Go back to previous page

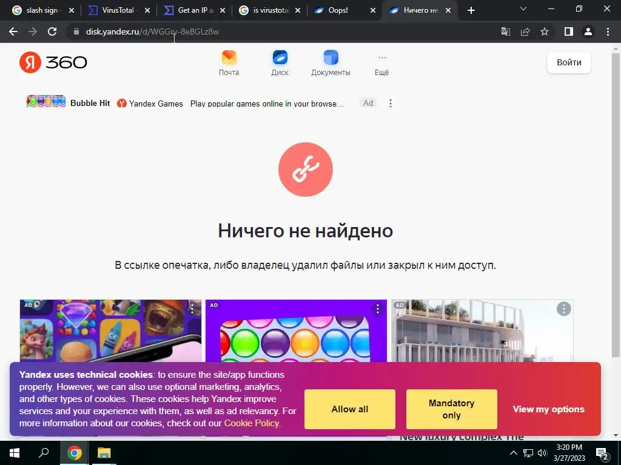pos(13,31)
